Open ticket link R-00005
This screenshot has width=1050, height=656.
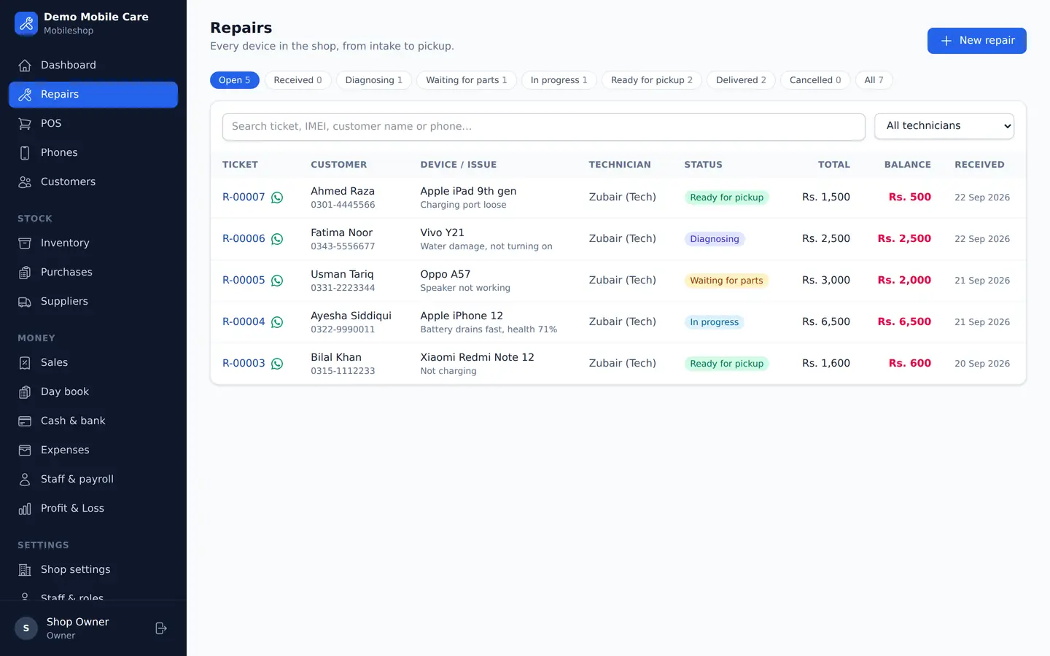tap(244, 280)
